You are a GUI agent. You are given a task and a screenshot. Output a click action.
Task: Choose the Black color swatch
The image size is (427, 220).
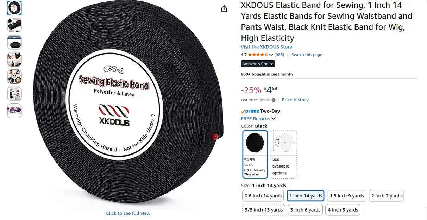click(255, 154)
